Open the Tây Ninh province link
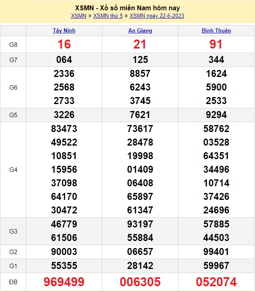Image resolution: width=255 pixels, height=292 pixels. pyautogui.click(x=64, y=31)
